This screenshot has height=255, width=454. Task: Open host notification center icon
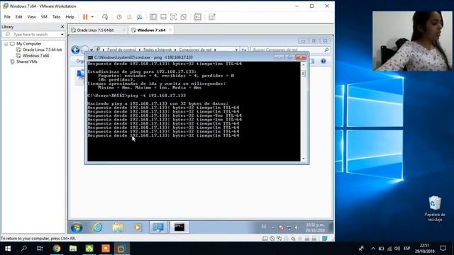(443, 249)
